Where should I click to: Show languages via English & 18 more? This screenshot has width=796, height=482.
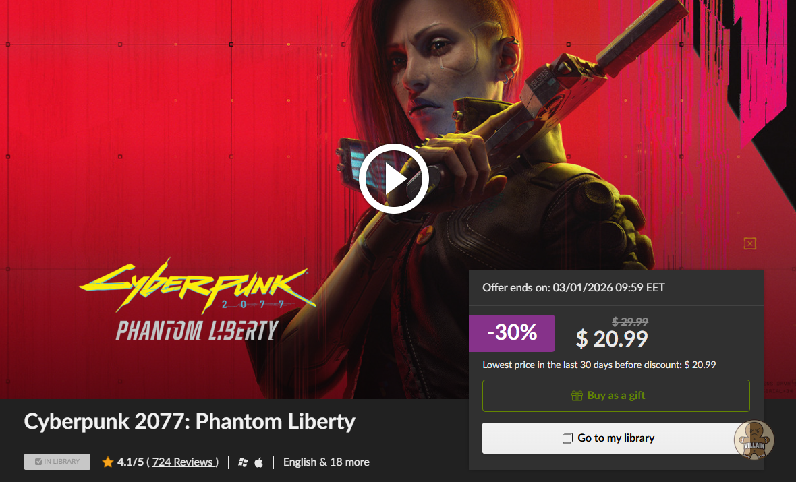[326, 462]
